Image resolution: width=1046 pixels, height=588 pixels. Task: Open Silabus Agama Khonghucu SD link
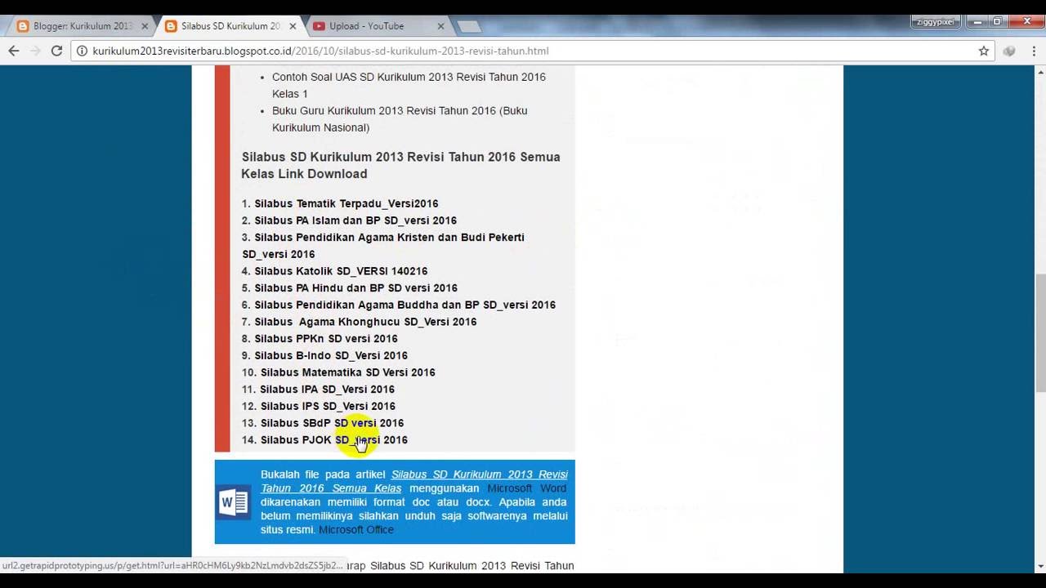click(365, 322)
